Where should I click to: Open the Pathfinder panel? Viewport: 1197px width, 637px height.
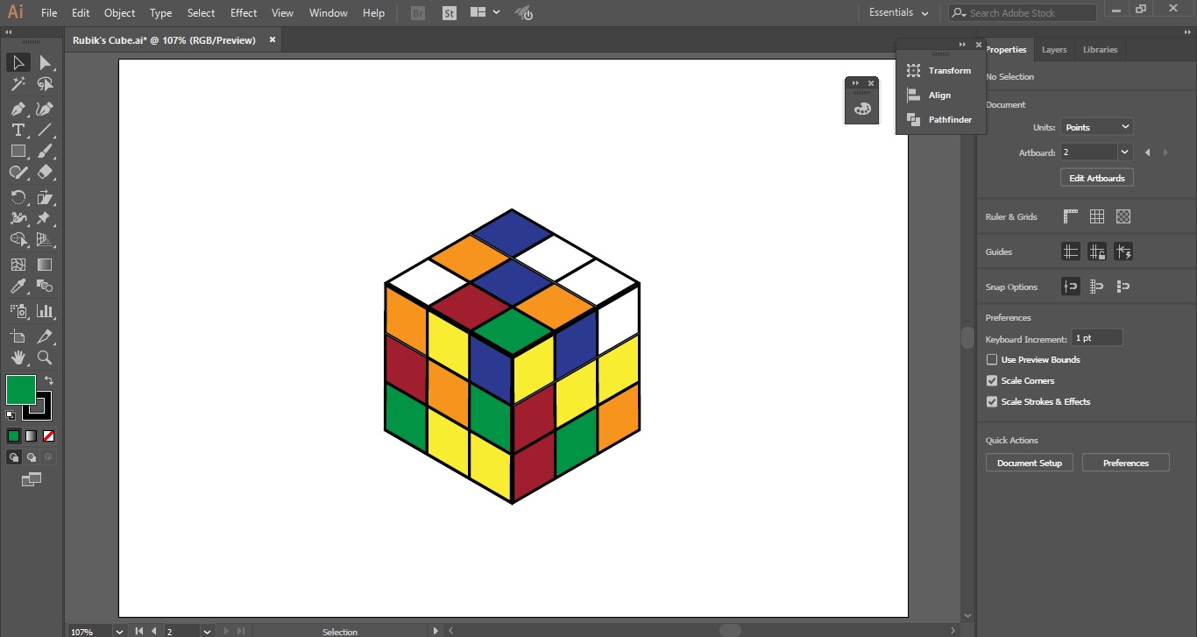coord(939,119)
